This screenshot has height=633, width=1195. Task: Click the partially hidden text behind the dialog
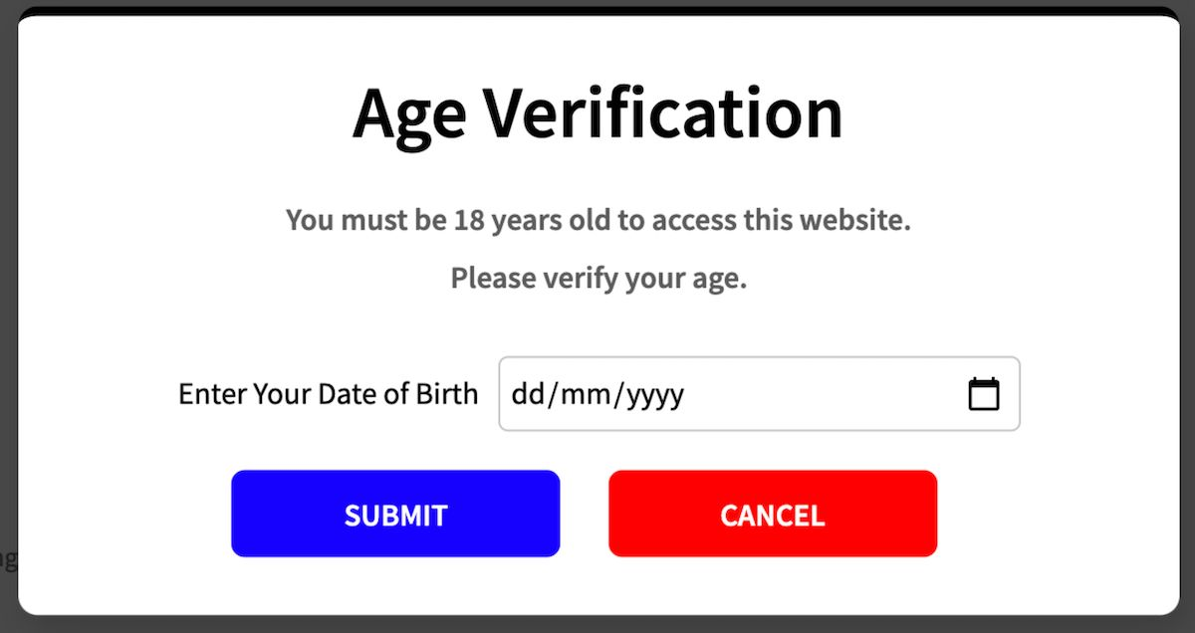point(8,558)
